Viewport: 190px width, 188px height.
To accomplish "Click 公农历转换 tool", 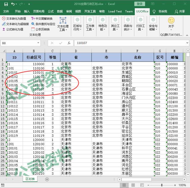I will [40, 29].
